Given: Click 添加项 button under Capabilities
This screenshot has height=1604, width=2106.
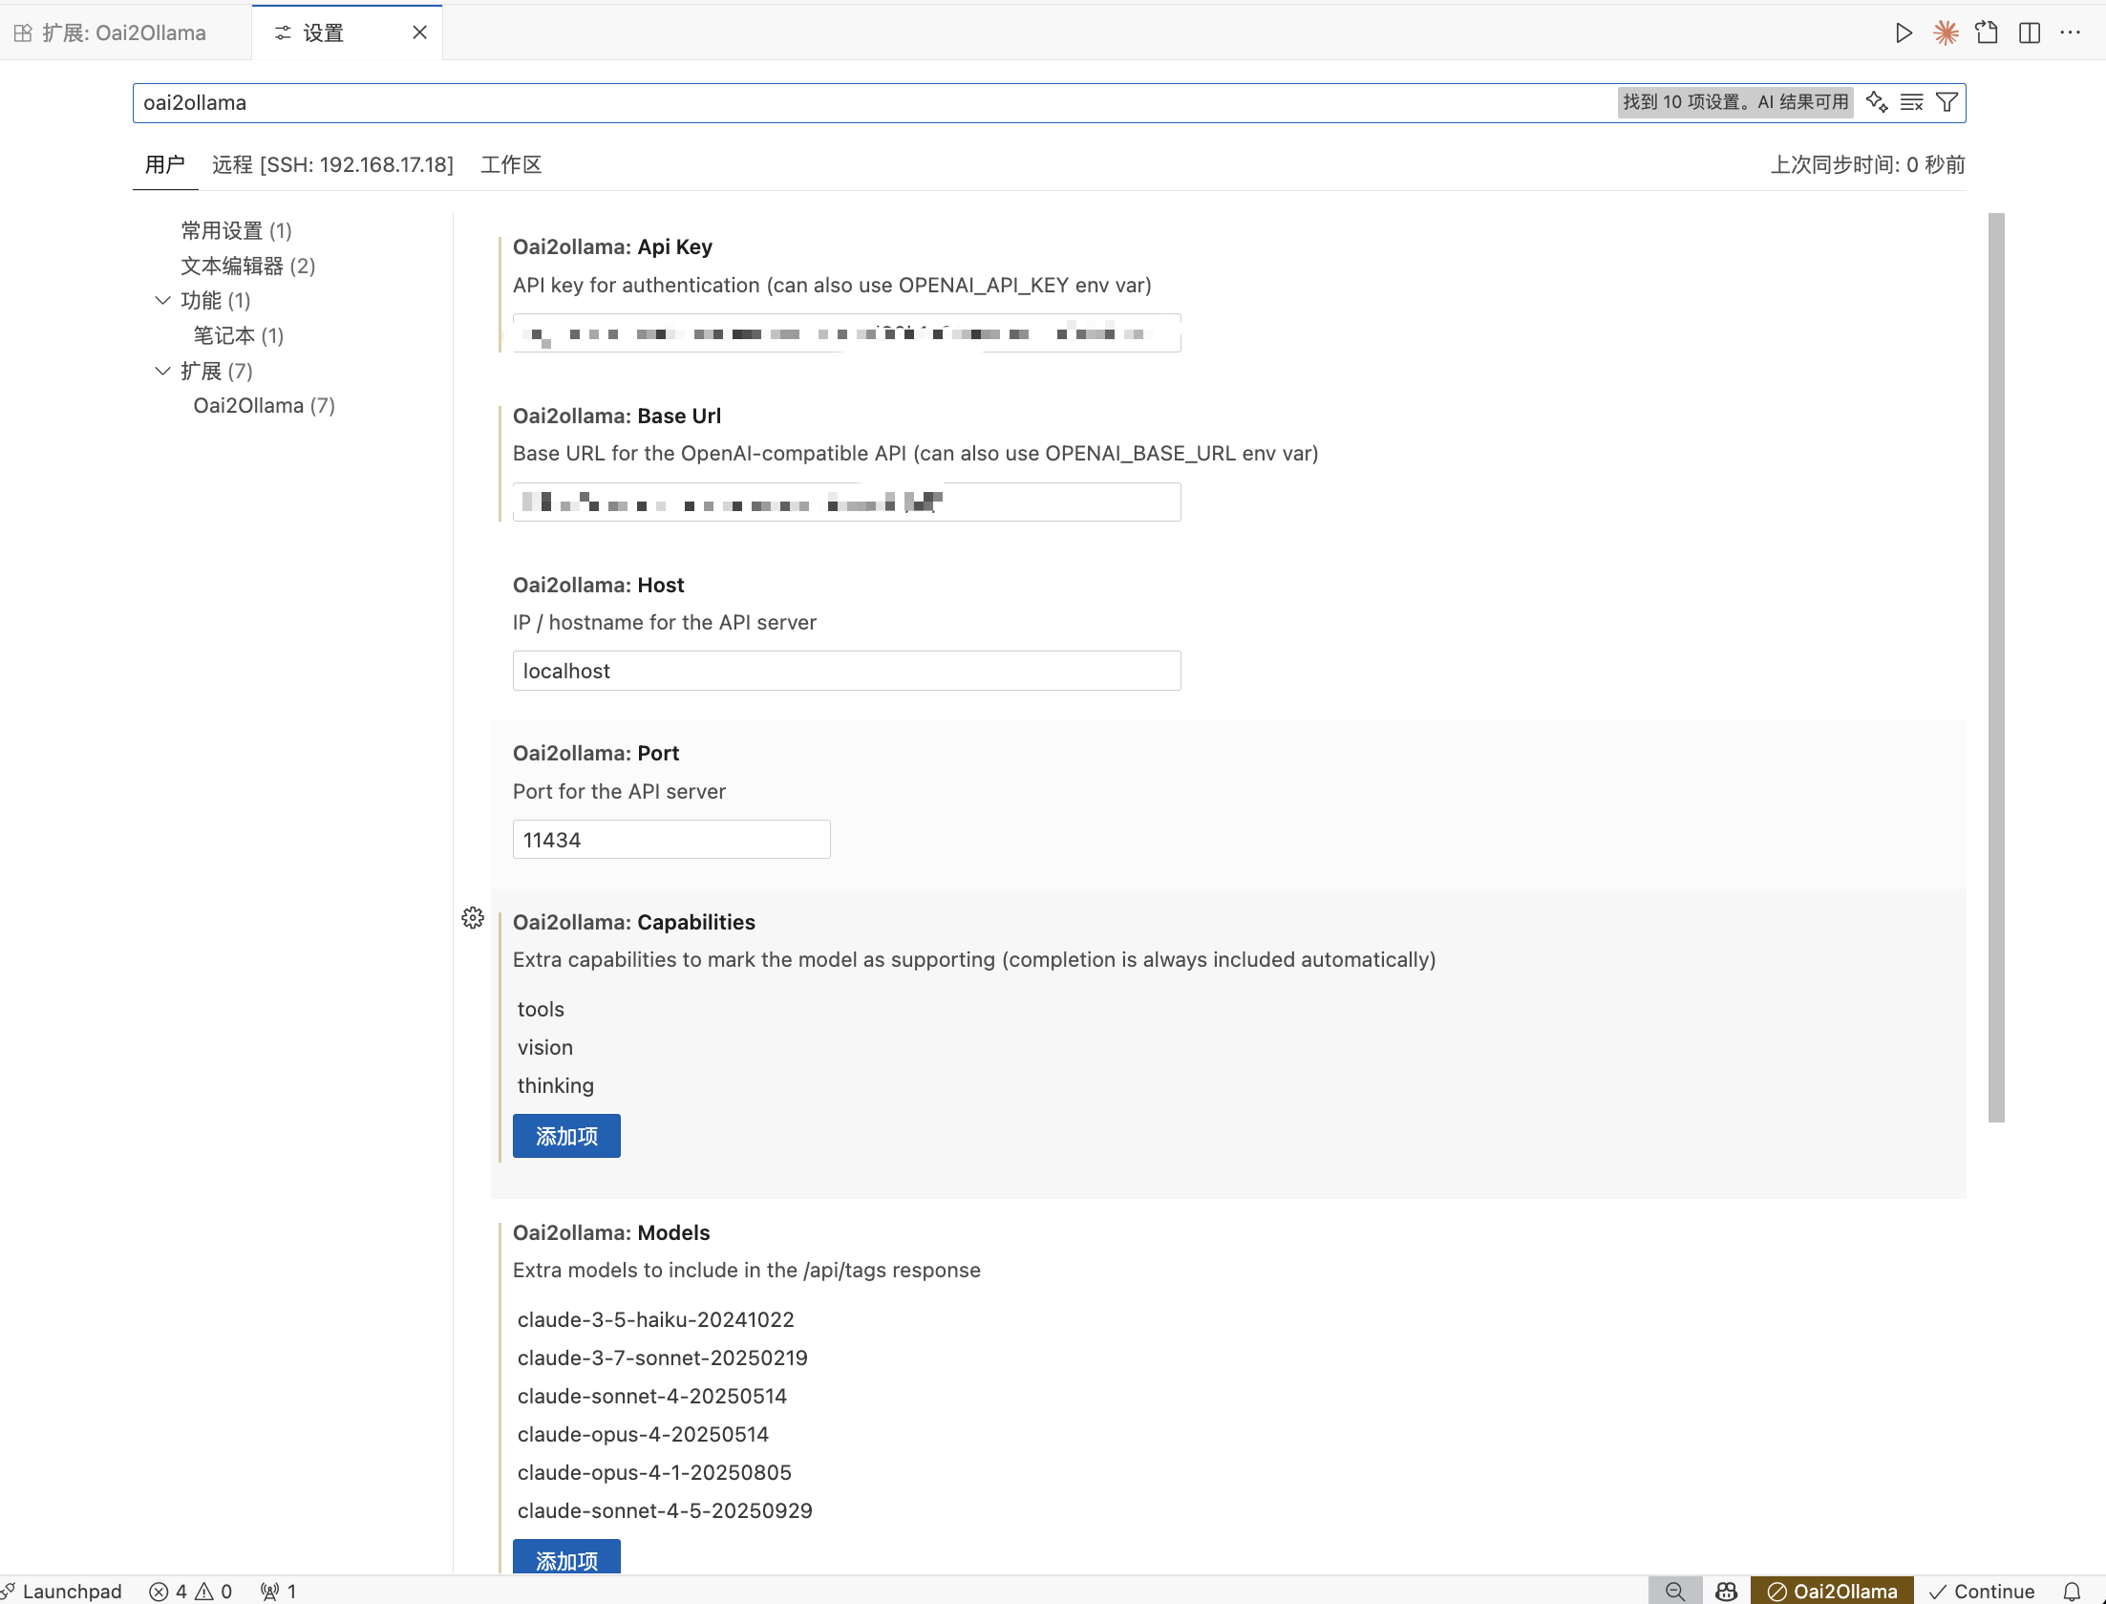Looking at the screenshot, I should (566, 1136).
